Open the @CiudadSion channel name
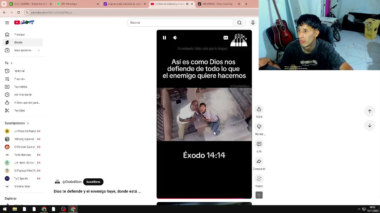This screenshot has height=213, width=380. point(72,182)
